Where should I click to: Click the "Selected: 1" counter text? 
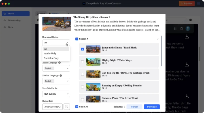[119, 107]
